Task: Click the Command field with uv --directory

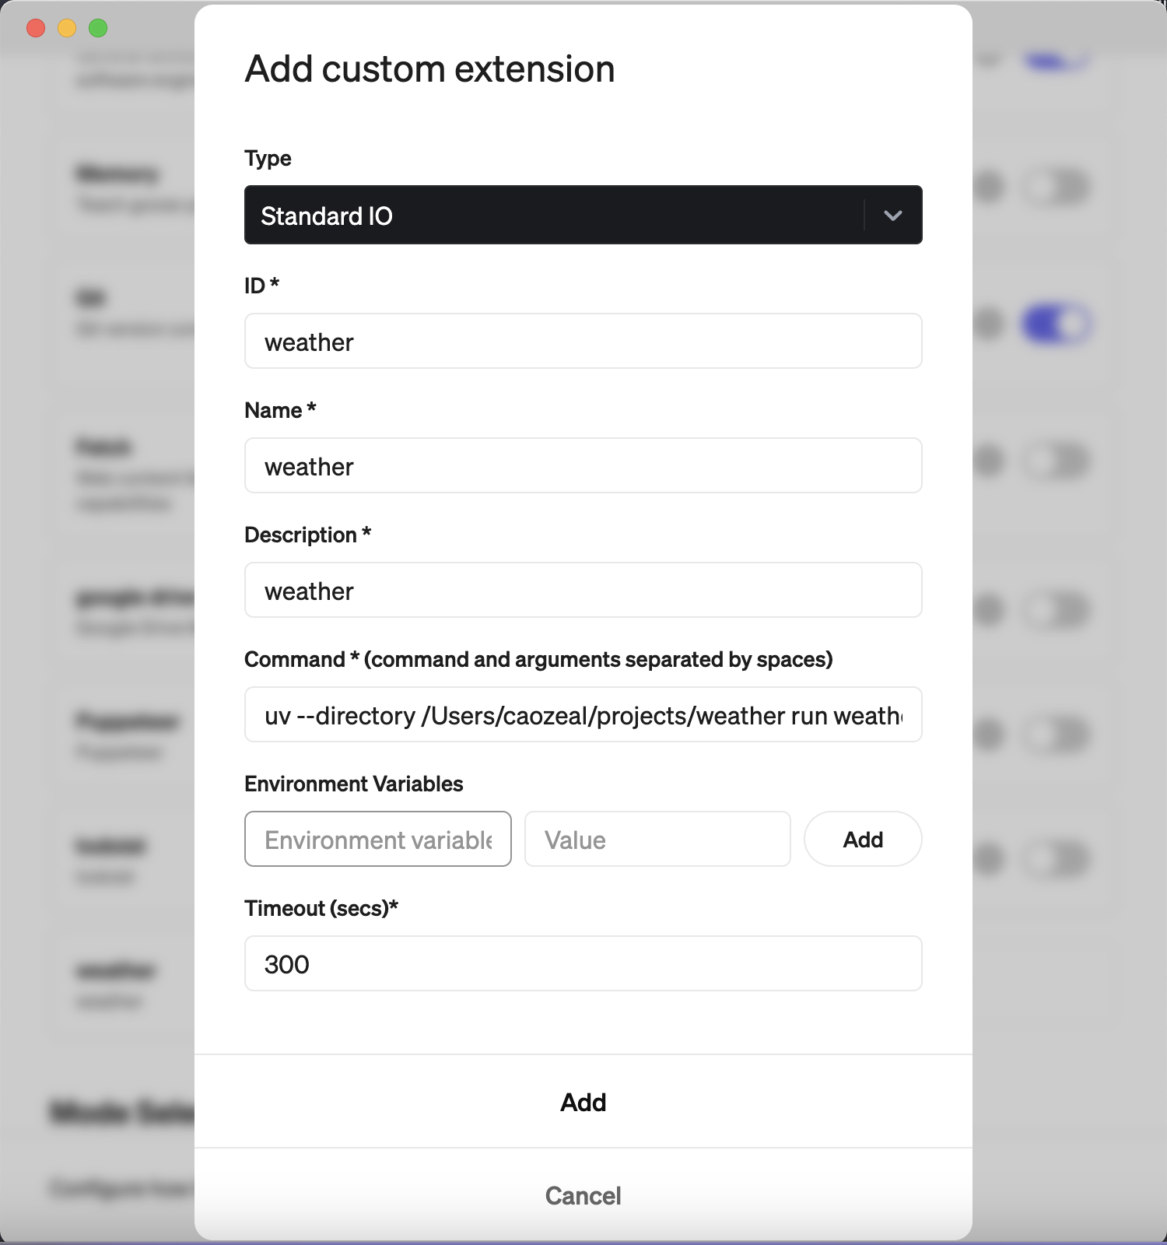Action: pyautogui.click(x=583, y=714)
